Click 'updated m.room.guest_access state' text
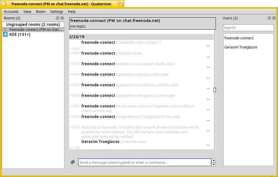 pyautogui.click(x=145, y=96)
